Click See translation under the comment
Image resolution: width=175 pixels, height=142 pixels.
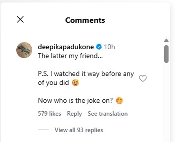108,114
